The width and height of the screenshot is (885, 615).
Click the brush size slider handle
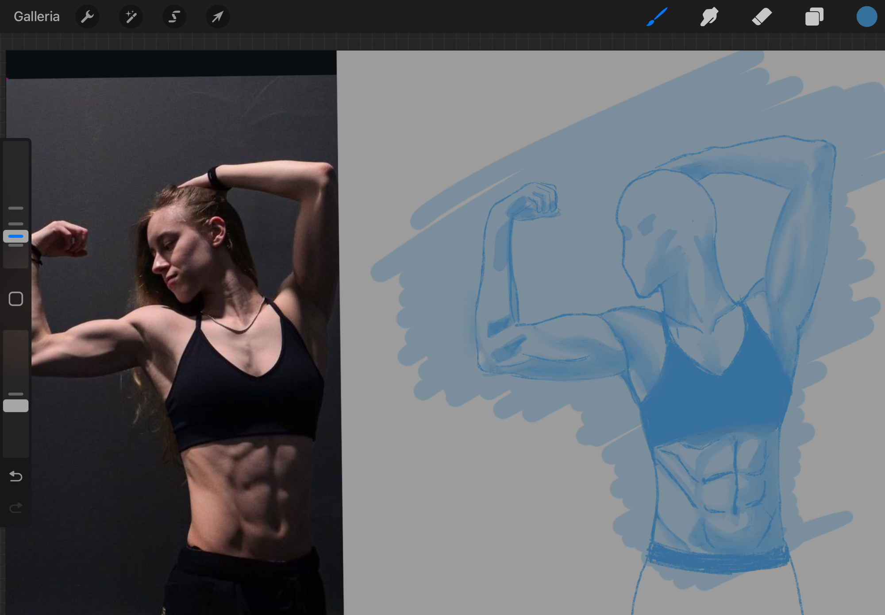click(16, 236)
